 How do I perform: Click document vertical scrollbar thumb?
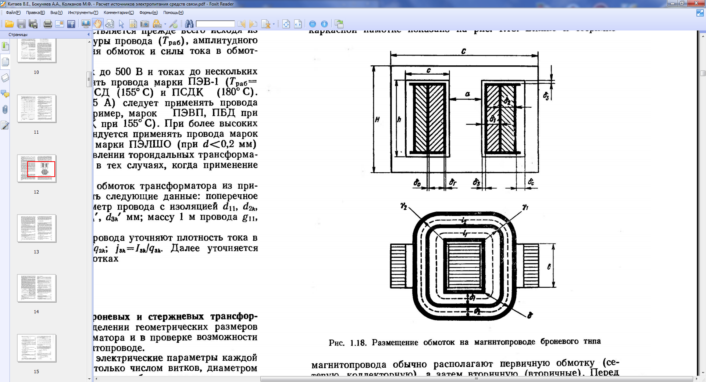pos(703,73)
